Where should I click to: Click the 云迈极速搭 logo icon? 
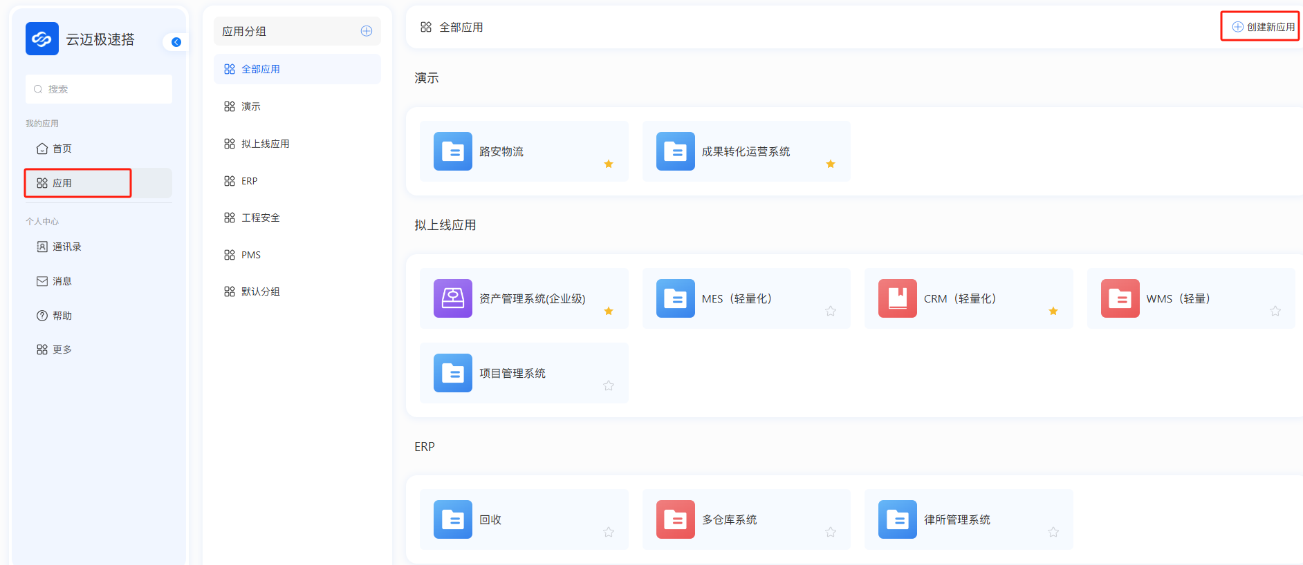pos(41,39)
